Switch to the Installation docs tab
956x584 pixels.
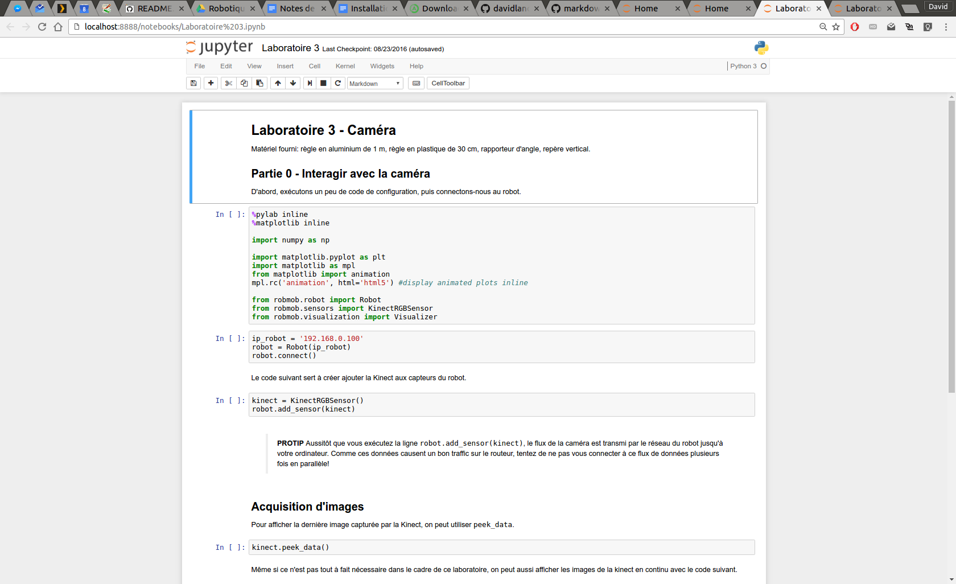coord(367,9)
